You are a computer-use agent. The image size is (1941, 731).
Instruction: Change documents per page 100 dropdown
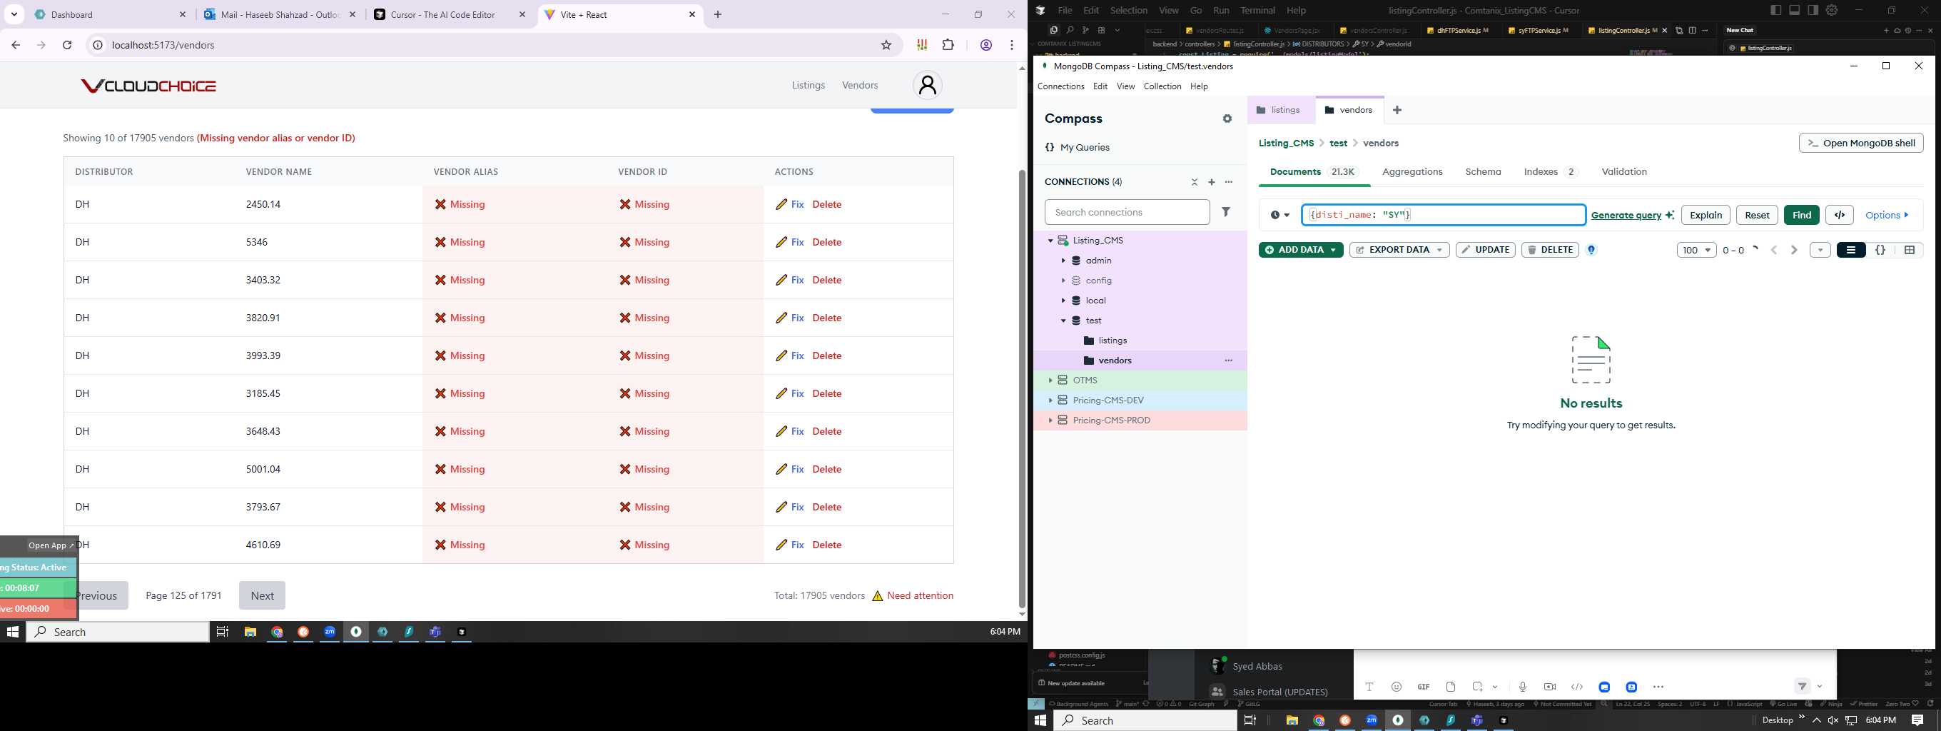pyautogui.click(x=1696, y=250)
